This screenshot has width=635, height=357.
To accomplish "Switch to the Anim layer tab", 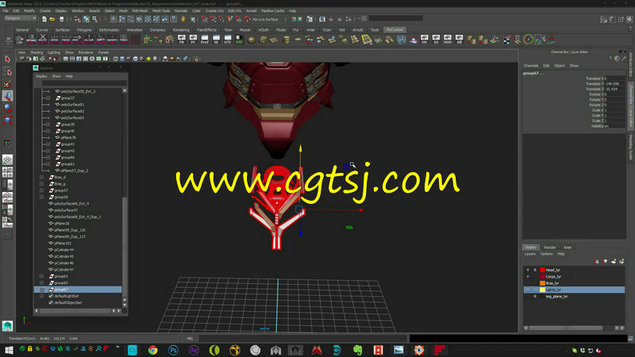I will click(568, 248).
